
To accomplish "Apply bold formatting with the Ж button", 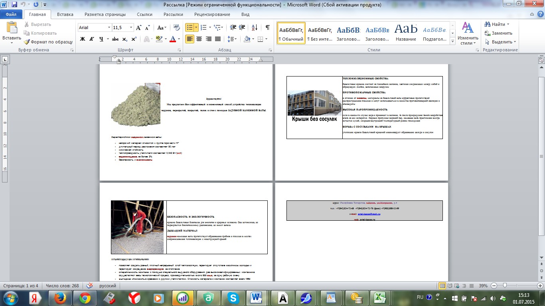I will 83,39.
